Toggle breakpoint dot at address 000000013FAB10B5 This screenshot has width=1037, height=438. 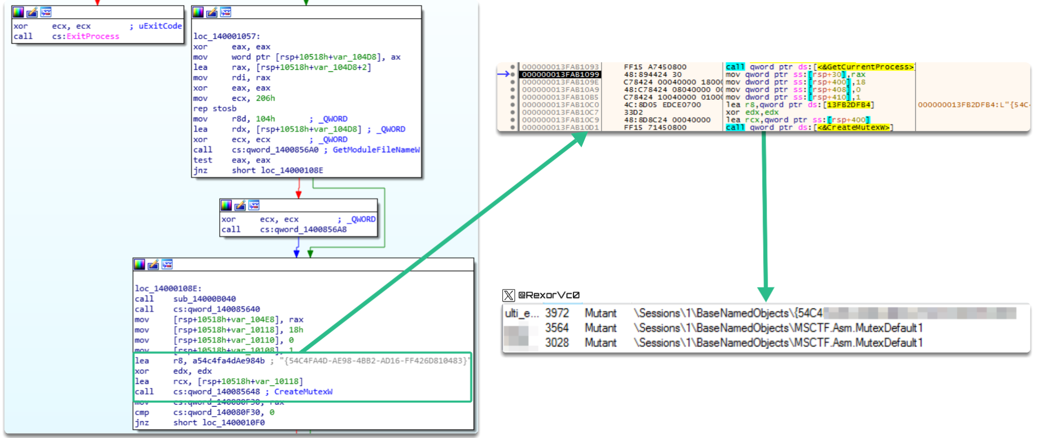513,97
